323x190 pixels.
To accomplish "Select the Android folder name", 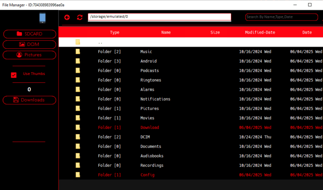I will point(148,61).
